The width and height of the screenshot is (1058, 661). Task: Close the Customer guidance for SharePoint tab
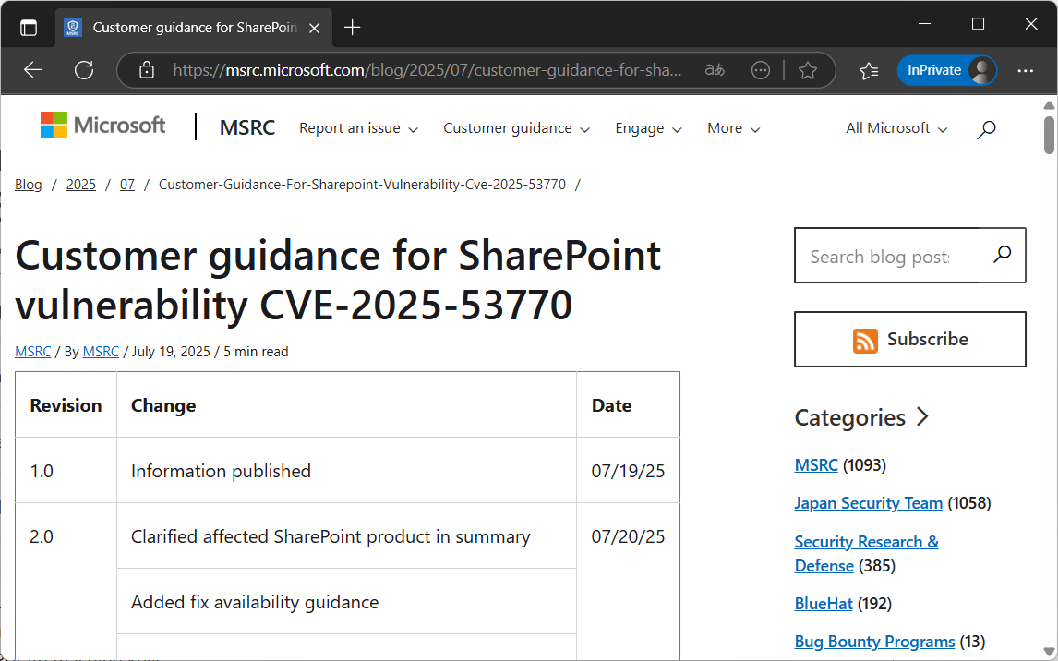point(314,28)
